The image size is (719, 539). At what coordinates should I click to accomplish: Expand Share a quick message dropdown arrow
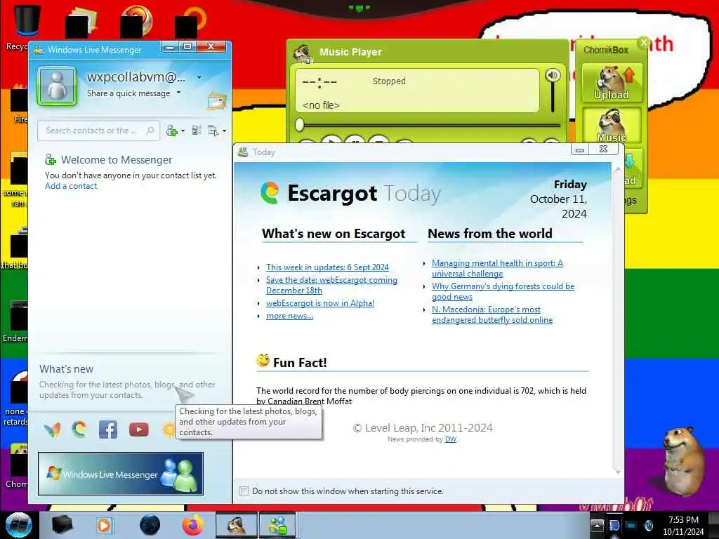coord(179,93)
